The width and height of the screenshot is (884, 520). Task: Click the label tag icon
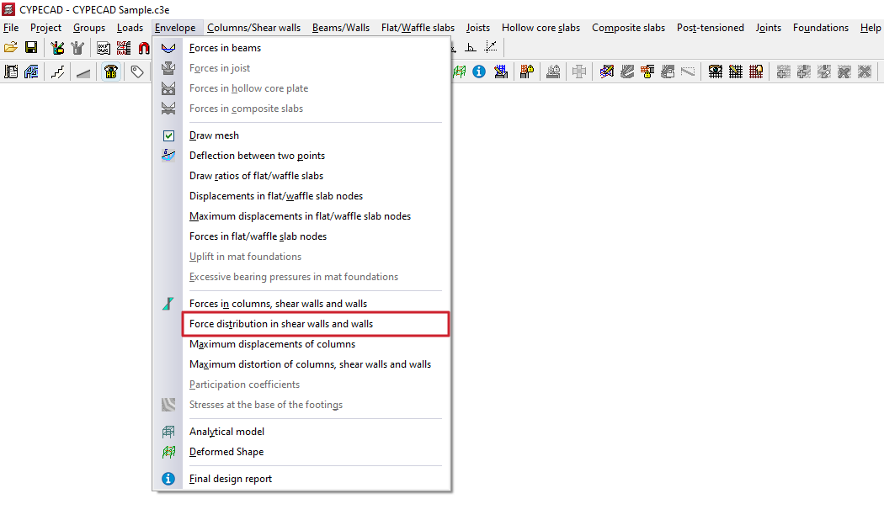coord(137,72)
